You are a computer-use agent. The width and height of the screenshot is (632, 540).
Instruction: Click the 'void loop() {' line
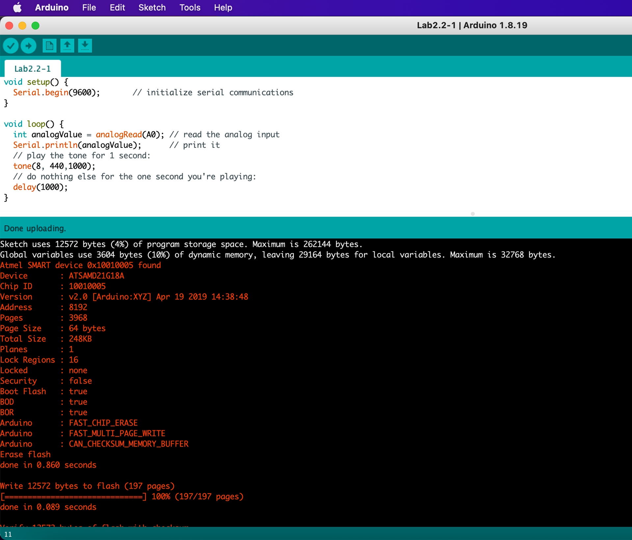tap(34, 124)
